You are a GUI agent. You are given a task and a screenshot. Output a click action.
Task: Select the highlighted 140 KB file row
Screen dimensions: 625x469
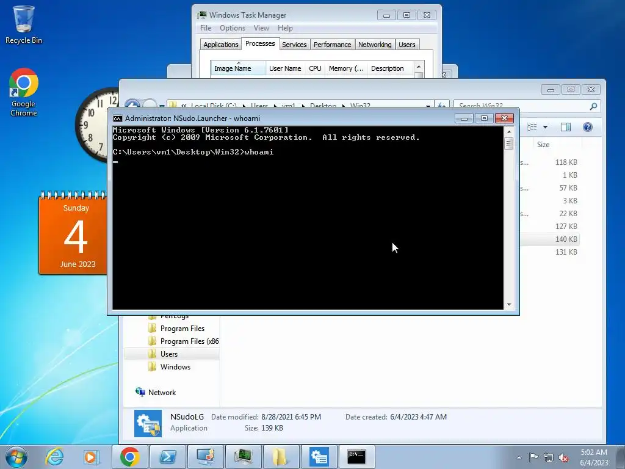[550, 239]
